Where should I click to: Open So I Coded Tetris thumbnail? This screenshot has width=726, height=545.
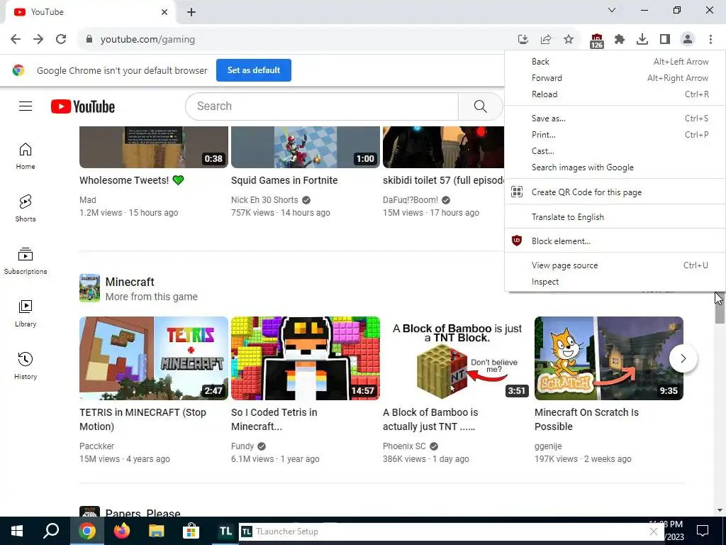click(306, 358)
